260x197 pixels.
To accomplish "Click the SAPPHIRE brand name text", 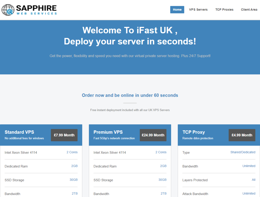I will [x=36, y=8].
